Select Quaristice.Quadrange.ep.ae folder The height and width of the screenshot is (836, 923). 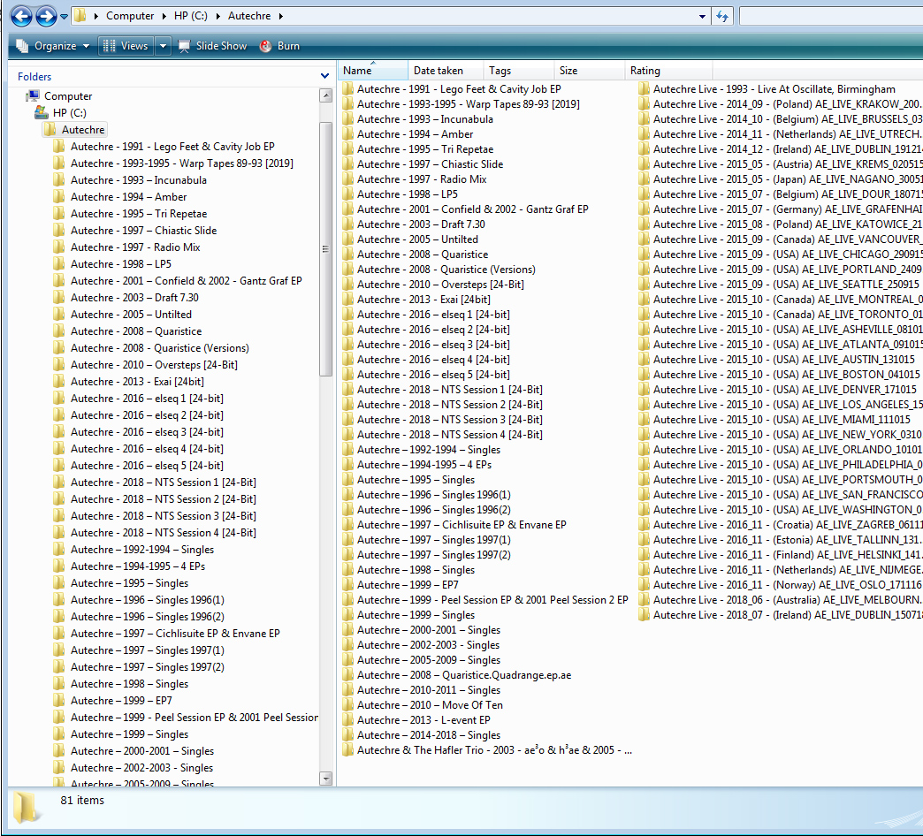click(457, 675)
